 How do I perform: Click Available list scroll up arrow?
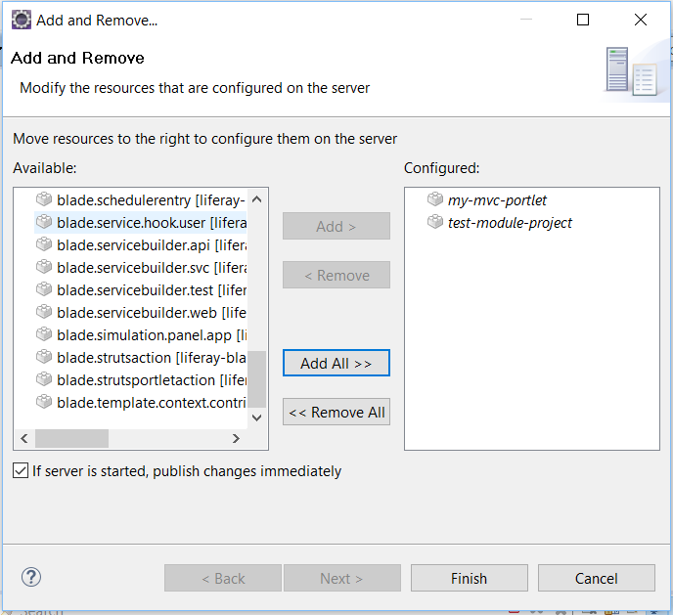tap(256, 199)
